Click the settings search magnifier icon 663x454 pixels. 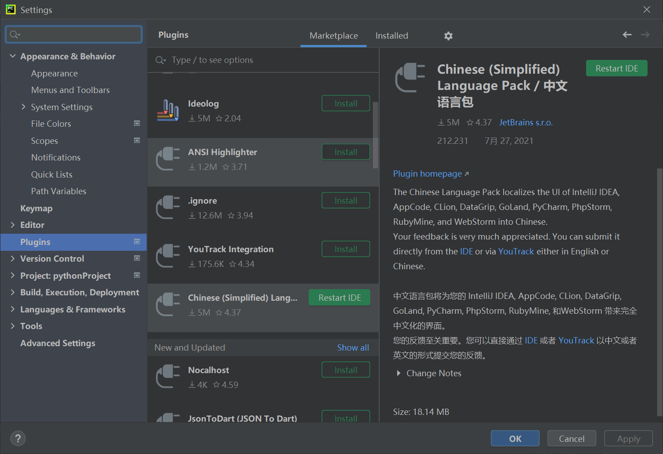click(15, 35)
